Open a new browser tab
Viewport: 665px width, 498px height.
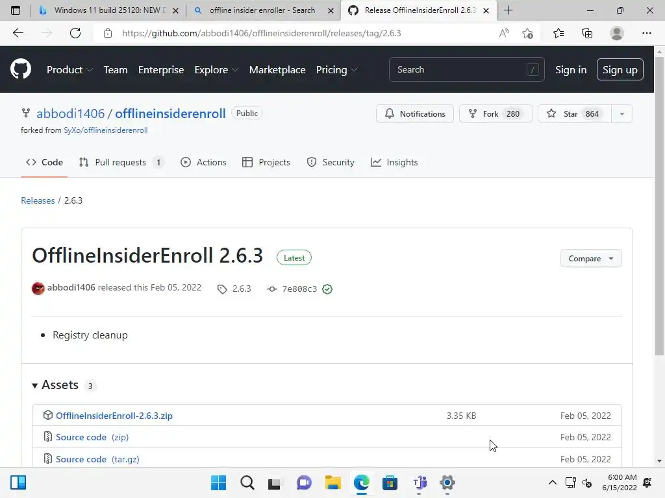click(508, 10)
